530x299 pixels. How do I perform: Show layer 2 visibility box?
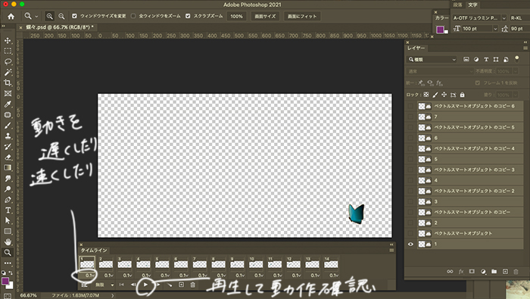coord(410,223)
